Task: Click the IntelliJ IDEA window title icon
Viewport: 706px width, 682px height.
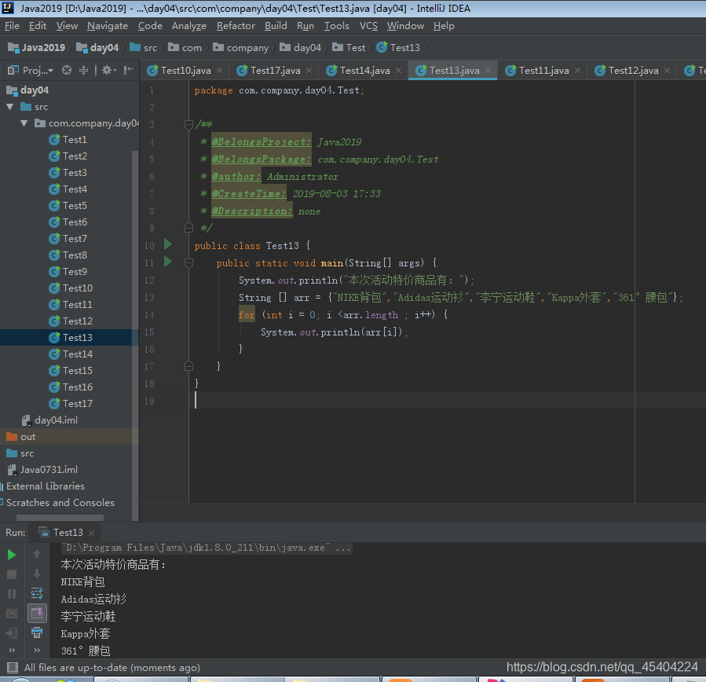Action: [x=8, y=8]
